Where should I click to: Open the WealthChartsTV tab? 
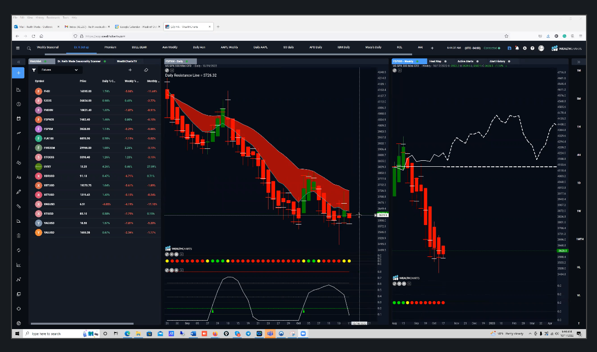pos(127,61)
